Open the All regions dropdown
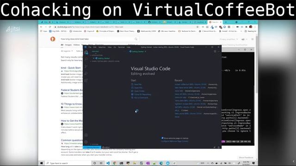The image size is (296, 166). click(x=67, y=51)
